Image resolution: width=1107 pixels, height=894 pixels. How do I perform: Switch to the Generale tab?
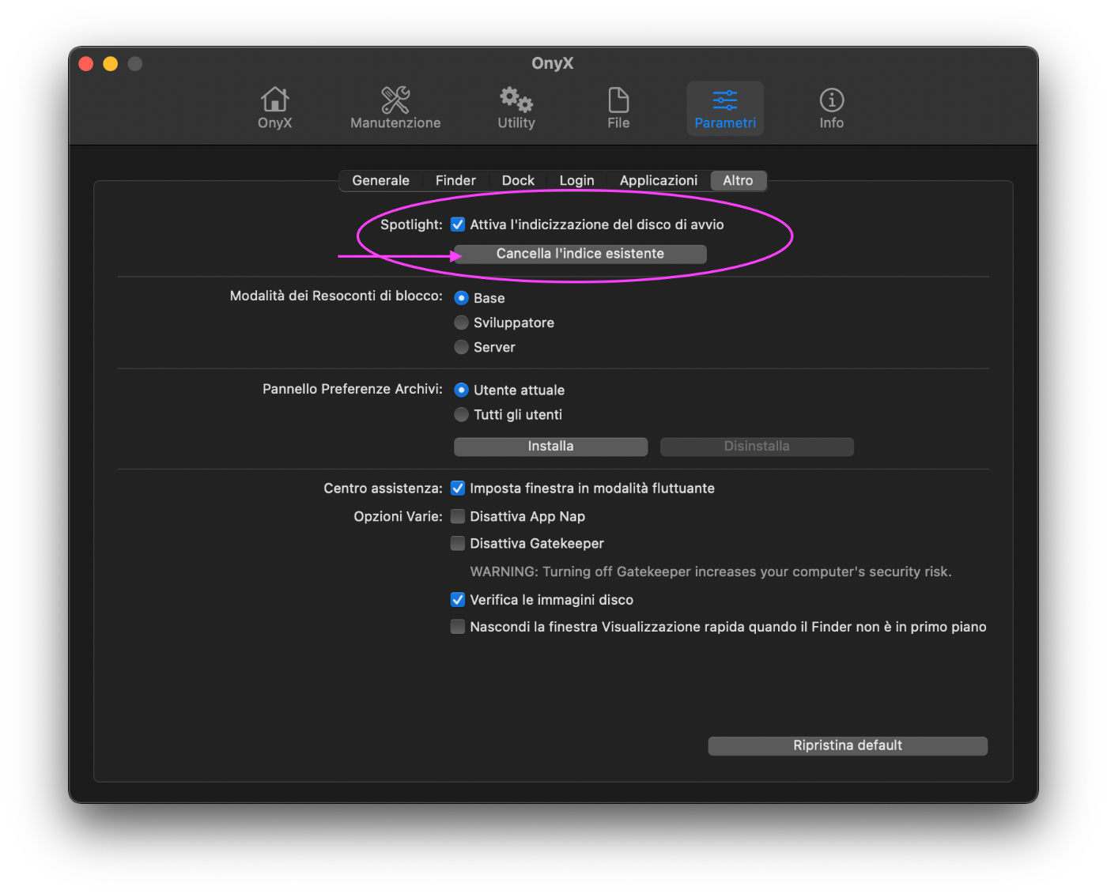pyautogui.click(x=380, y=180)
